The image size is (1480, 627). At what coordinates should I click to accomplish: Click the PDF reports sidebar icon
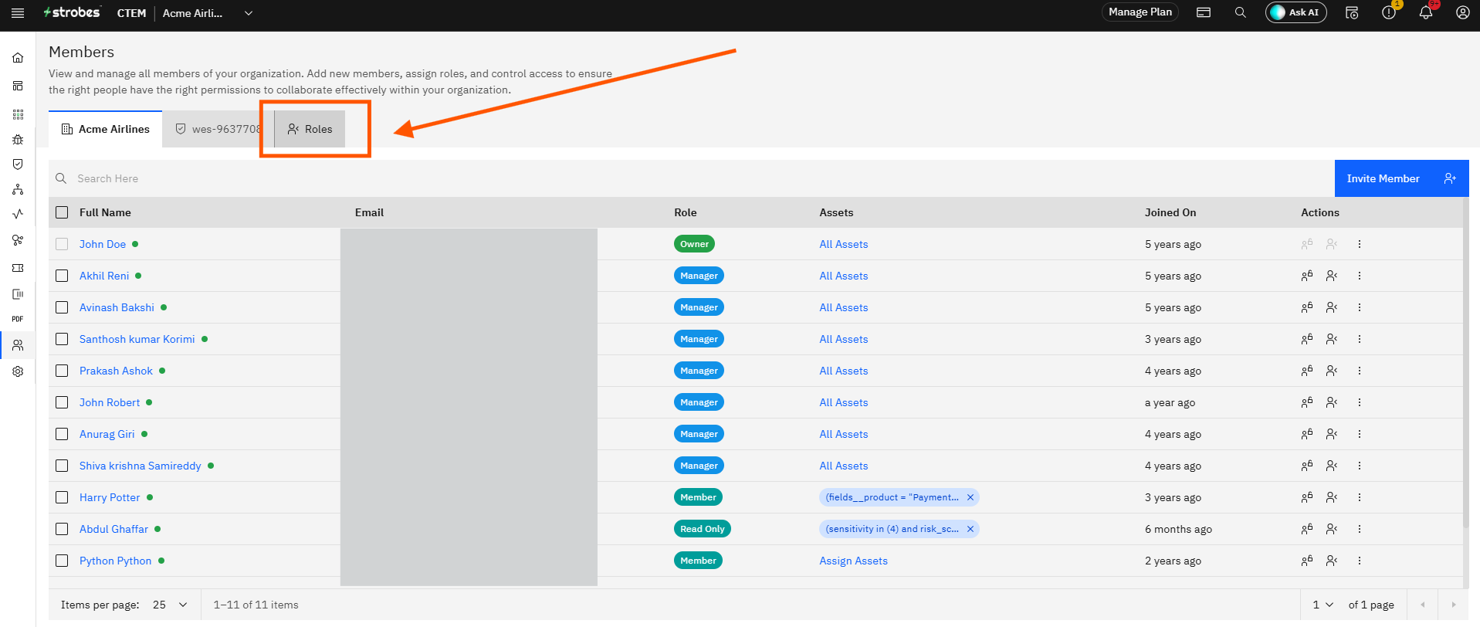18,319
